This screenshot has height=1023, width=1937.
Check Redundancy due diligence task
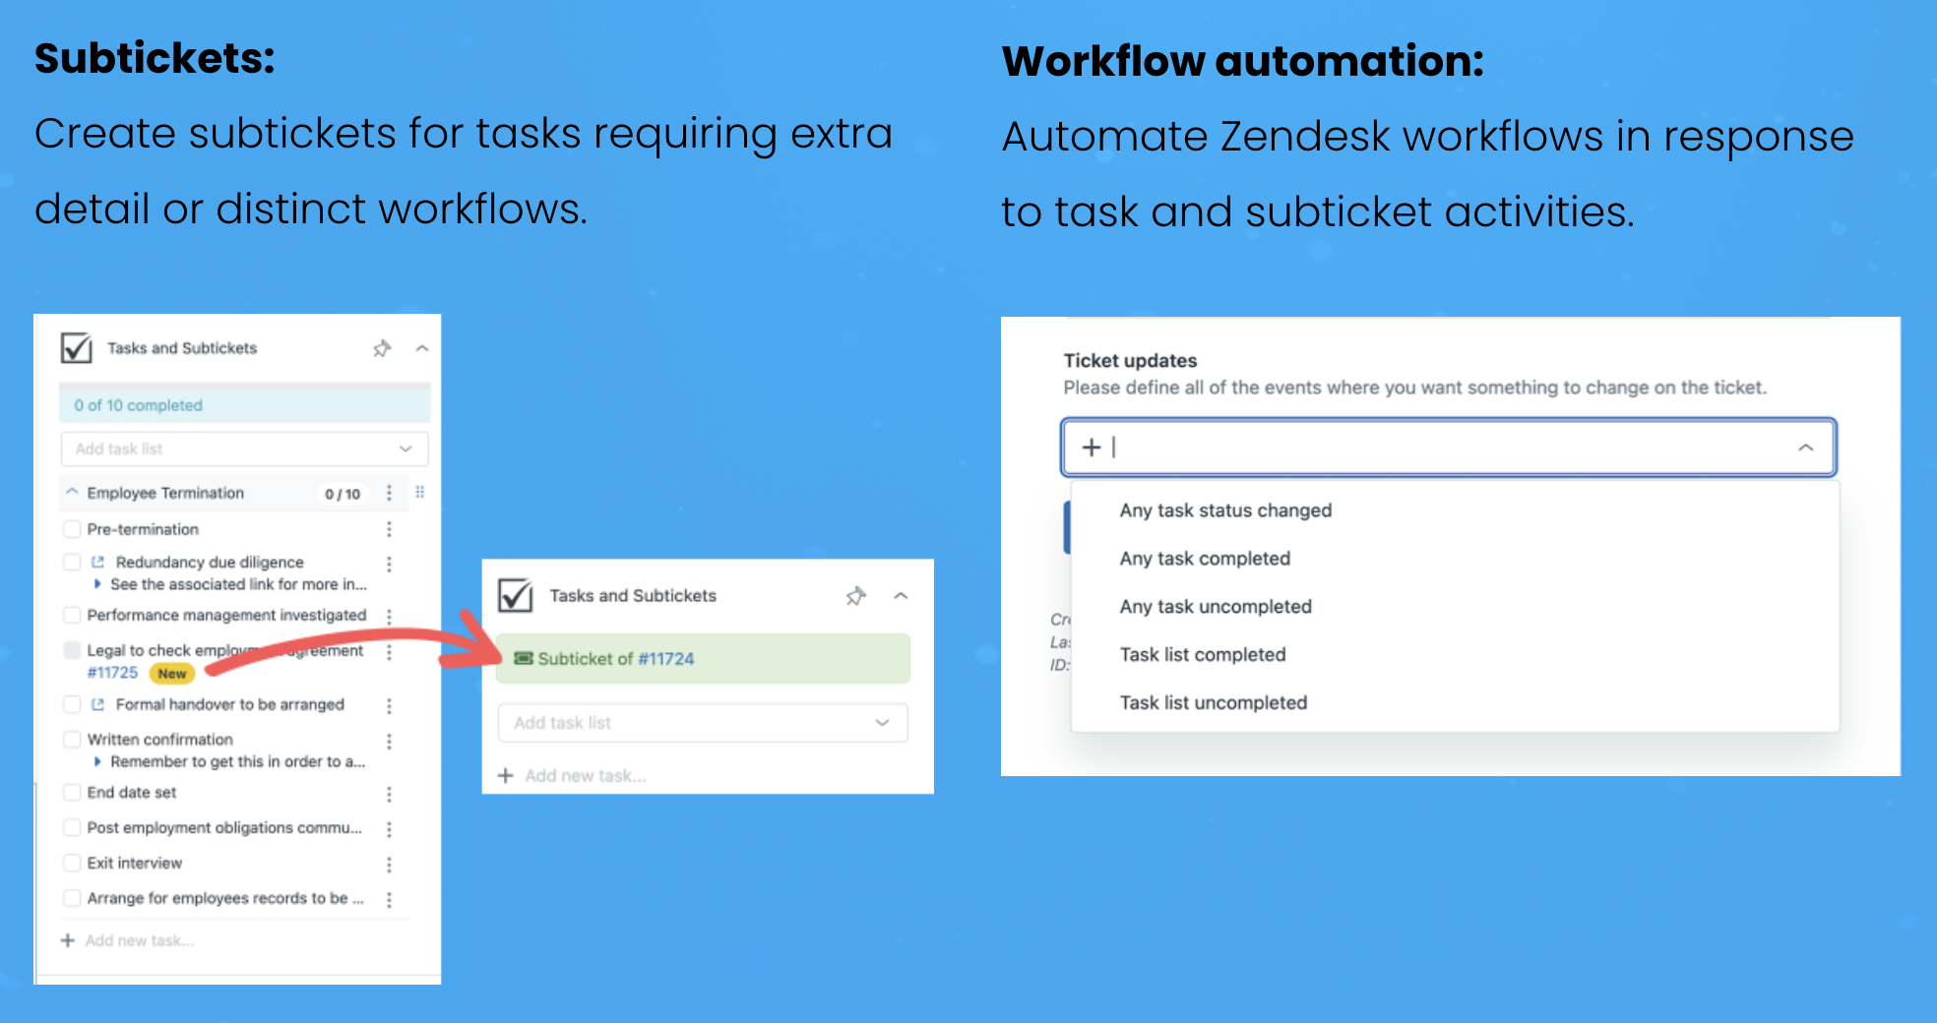pos(72,562)
